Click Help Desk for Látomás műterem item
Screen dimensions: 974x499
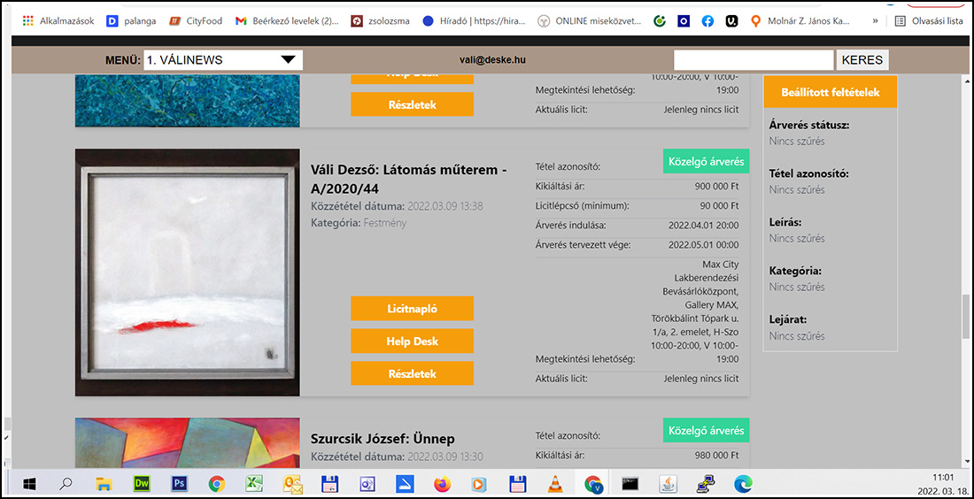tap(412, 342)
